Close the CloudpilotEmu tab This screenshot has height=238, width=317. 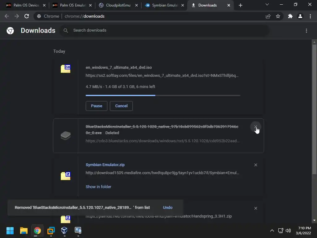137,6
